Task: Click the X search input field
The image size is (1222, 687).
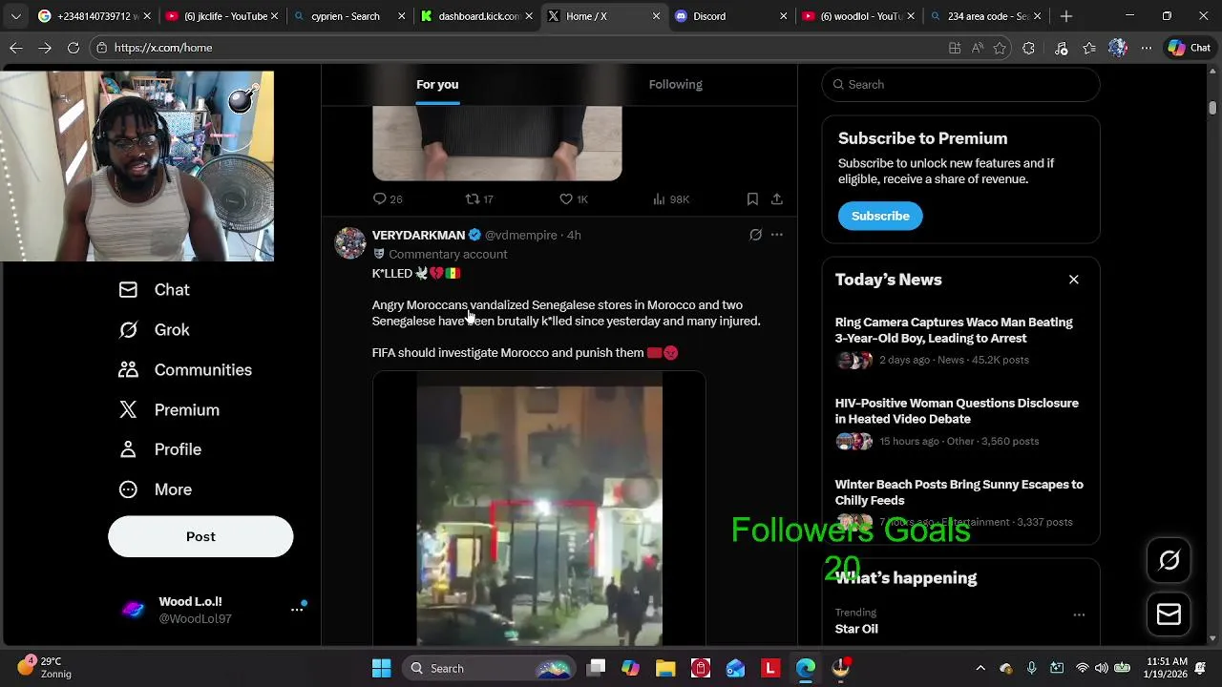Action: (x=960, y=85)
